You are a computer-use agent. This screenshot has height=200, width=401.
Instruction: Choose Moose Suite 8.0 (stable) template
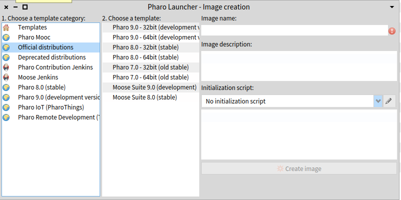pos(151,97)
